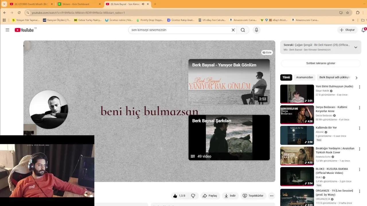Hide end screen cards with Gizle

267,53
